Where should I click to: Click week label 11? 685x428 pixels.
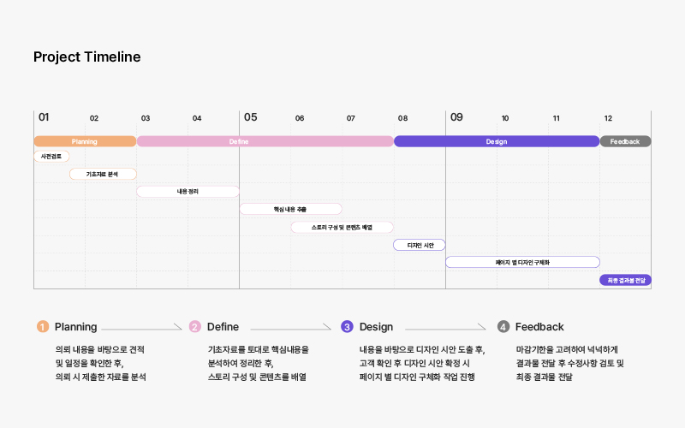(x=556, y=118)
